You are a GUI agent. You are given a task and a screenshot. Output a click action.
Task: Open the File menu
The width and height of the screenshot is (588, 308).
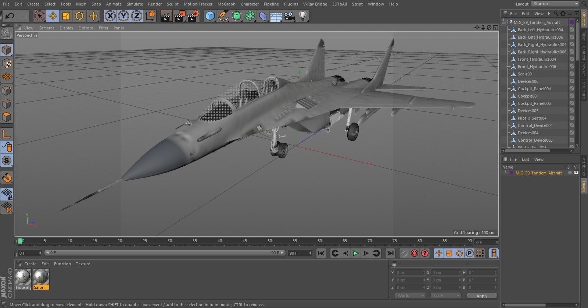coord(6,4)
